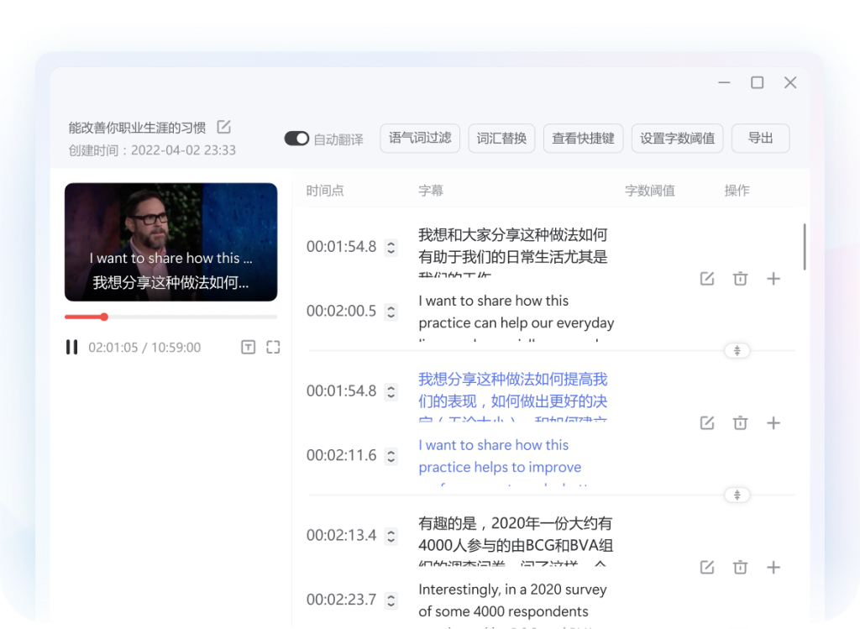
Task: Enter fullscreen video mode
Action: pyautogui.click(x=273, y=346)
